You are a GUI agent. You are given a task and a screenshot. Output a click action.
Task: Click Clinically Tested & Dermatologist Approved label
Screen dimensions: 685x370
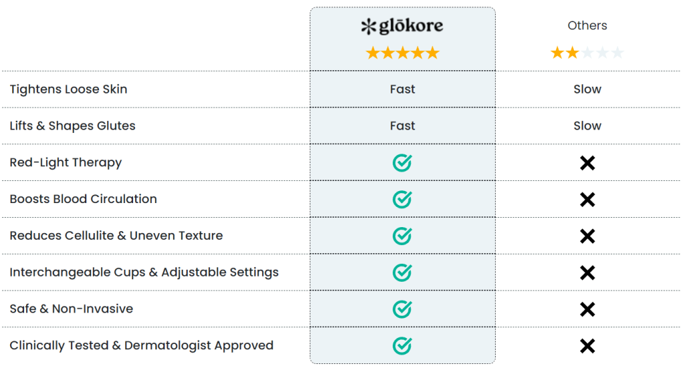(142, 346)
